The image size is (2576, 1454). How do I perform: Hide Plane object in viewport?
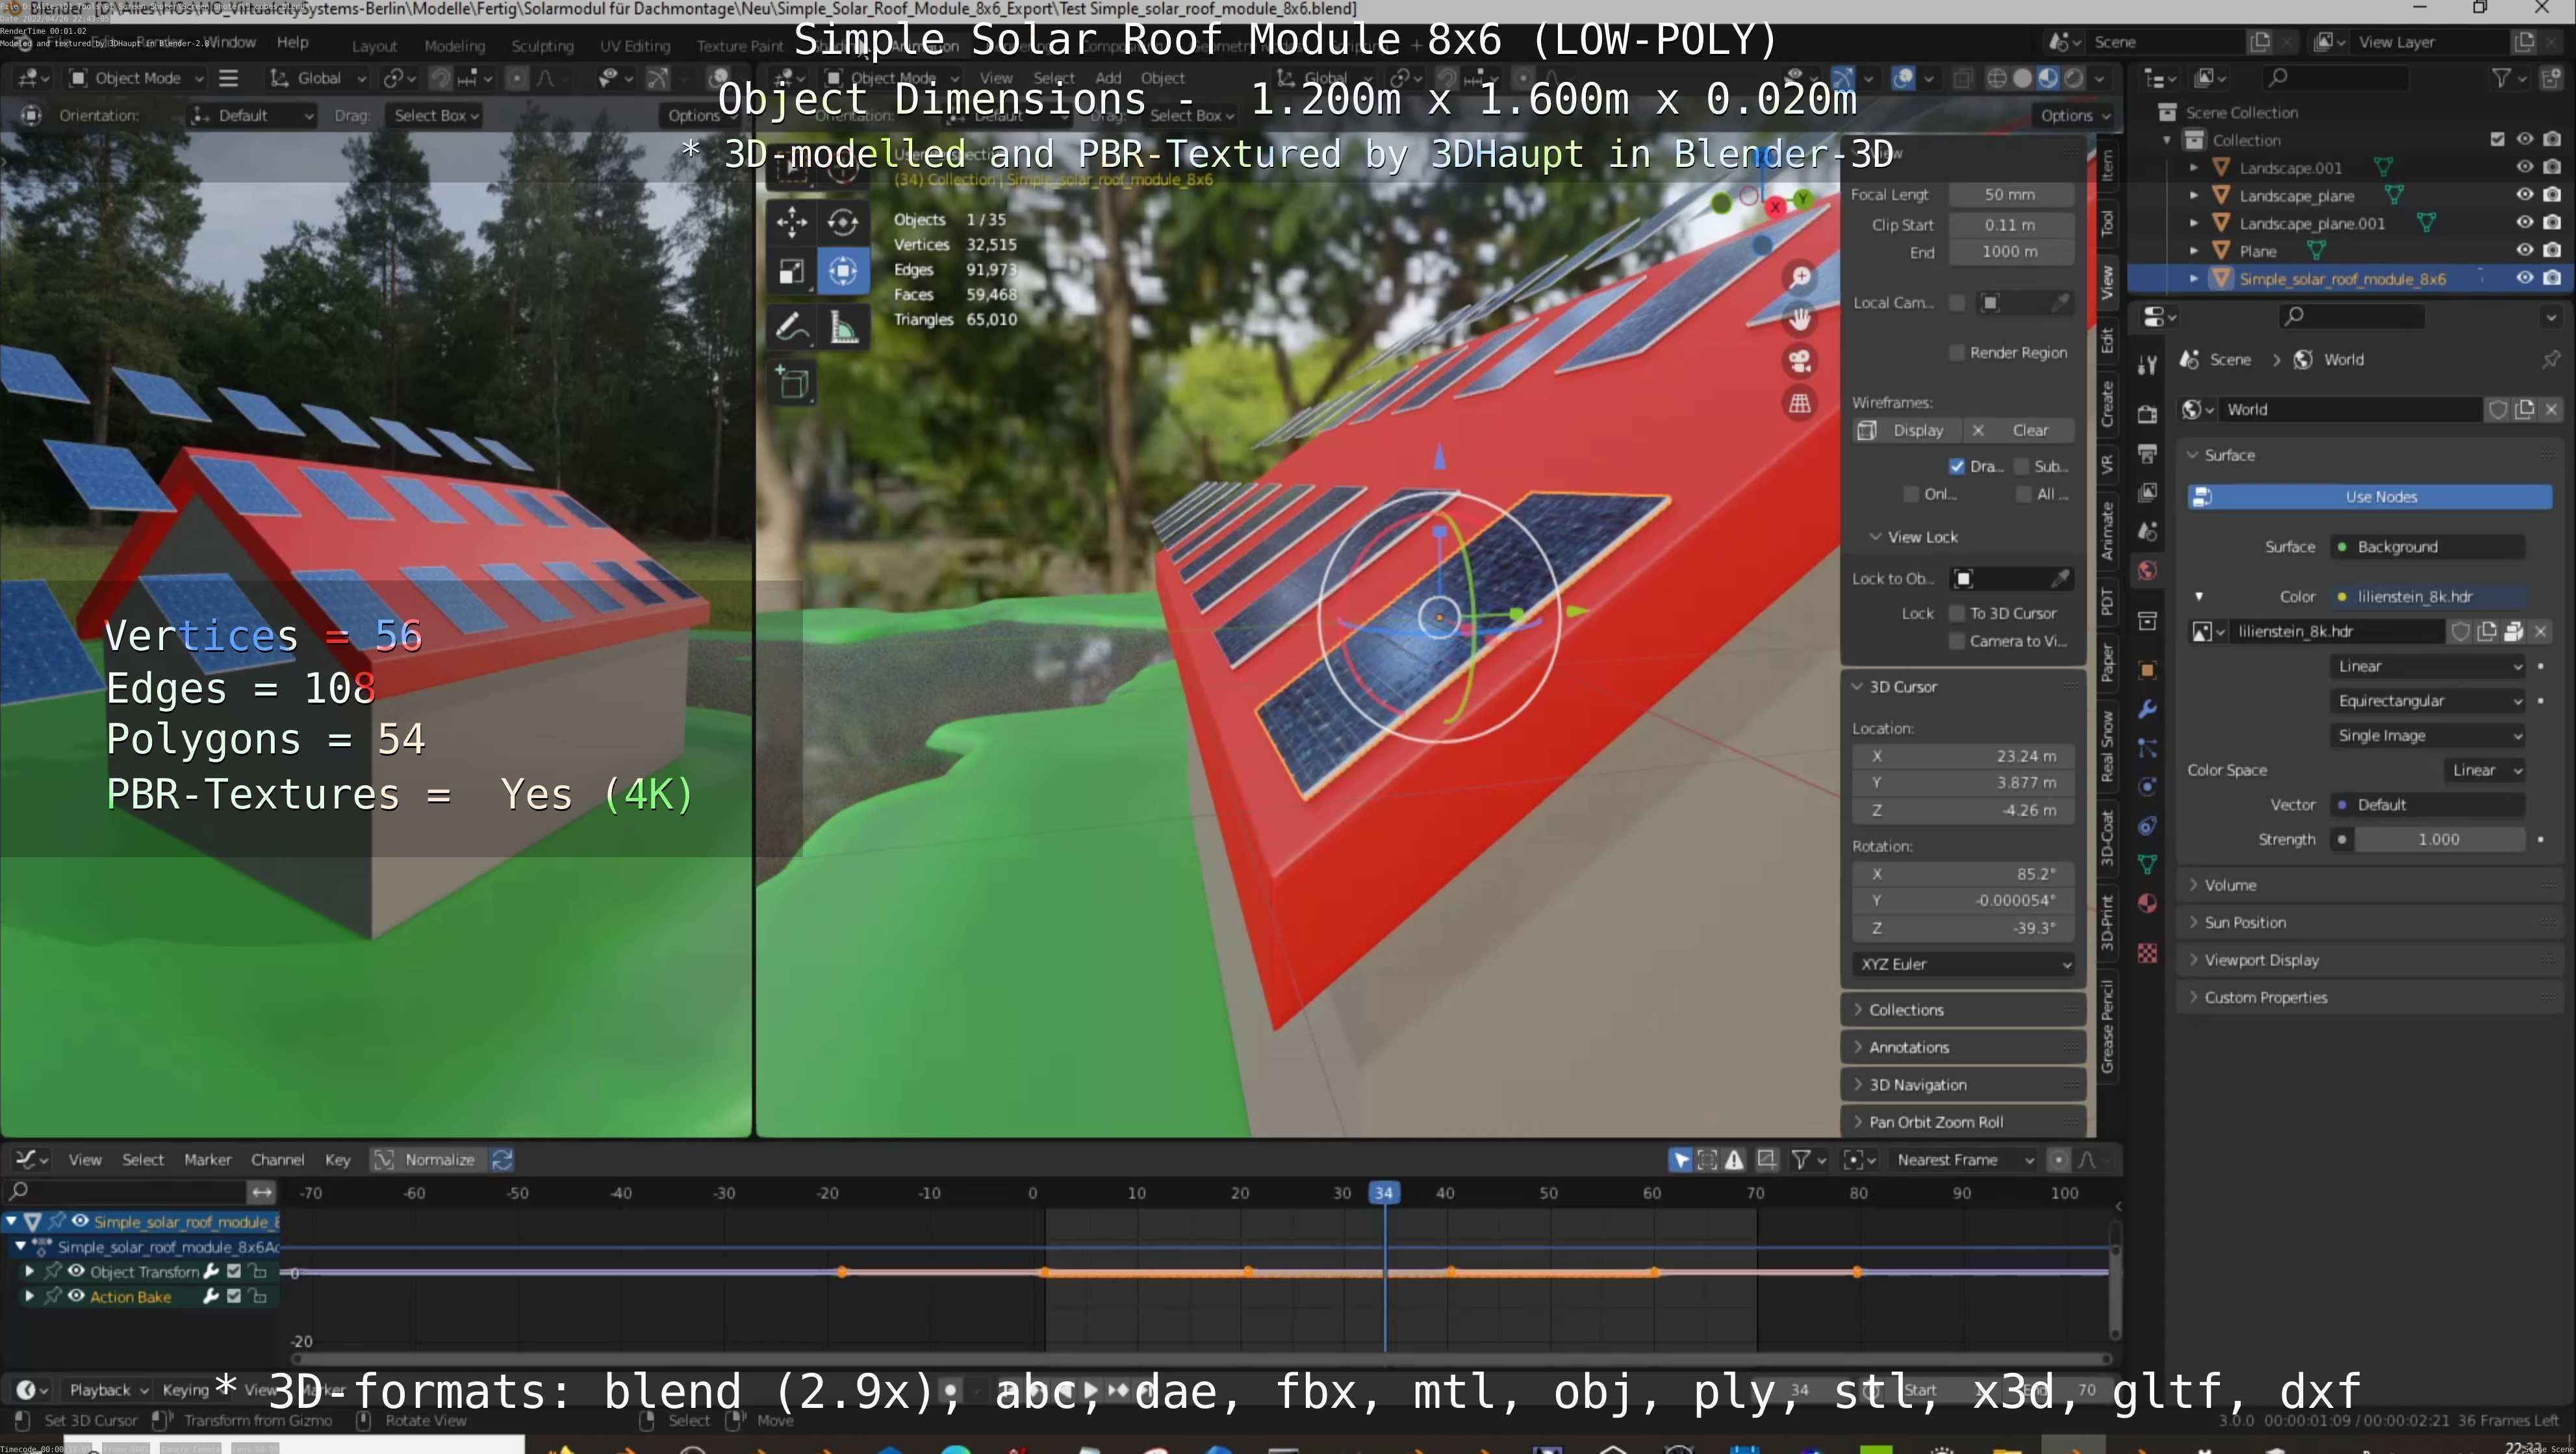(x=2524, y=250)
